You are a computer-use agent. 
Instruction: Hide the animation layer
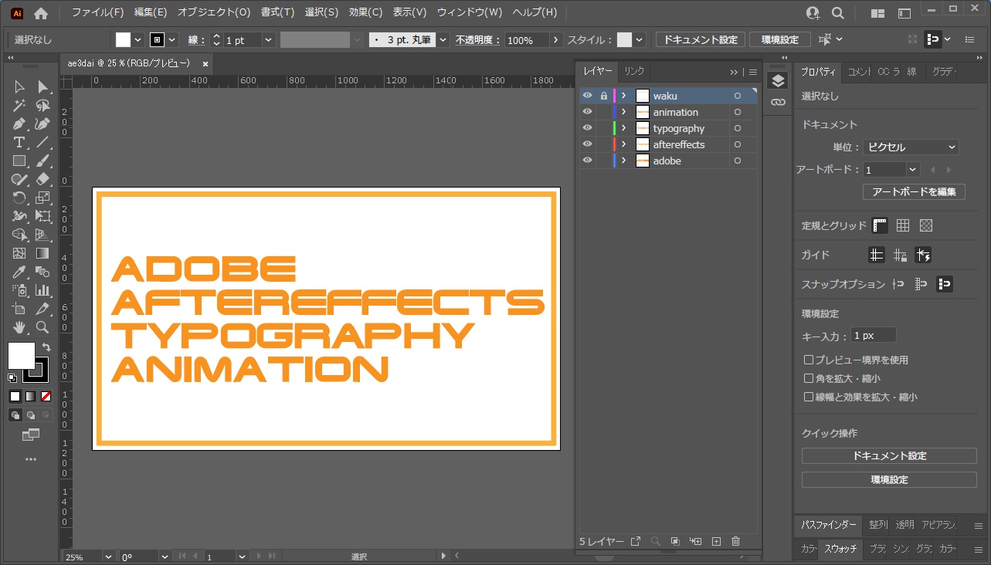587,112
